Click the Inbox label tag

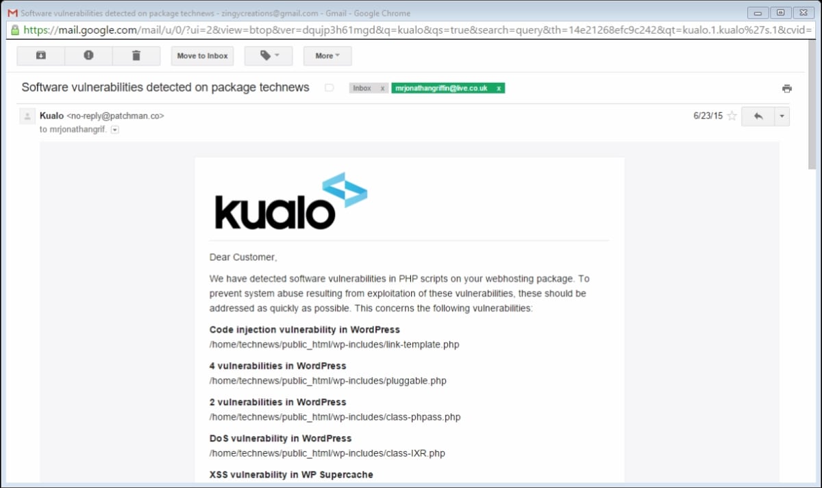pyautogui.click(x=362, y=88)
